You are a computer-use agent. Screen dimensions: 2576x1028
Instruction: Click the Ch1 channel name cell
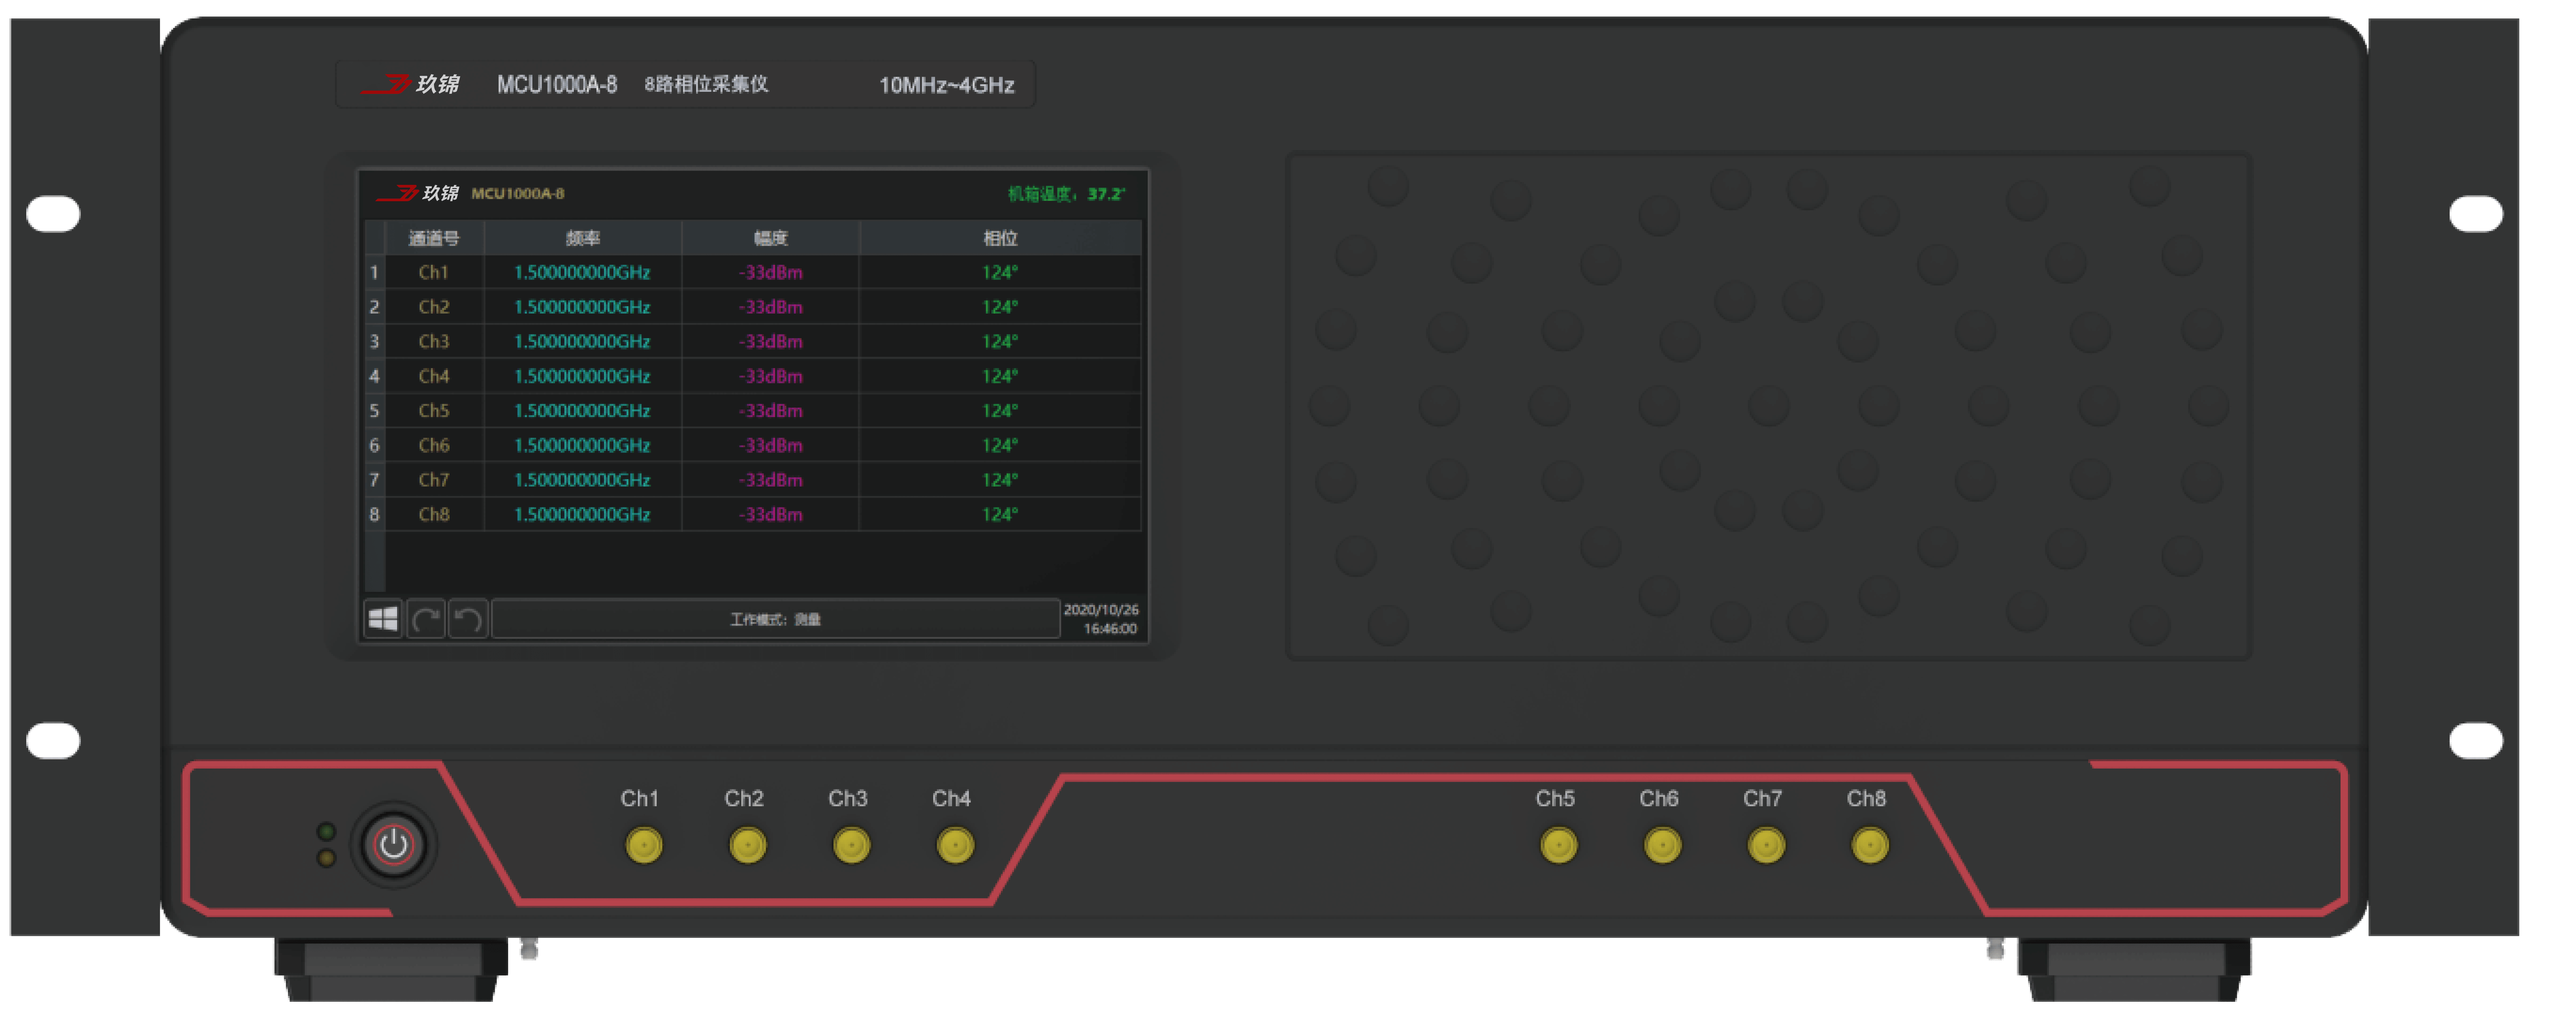pyautogui.click(x=434, y=273)
